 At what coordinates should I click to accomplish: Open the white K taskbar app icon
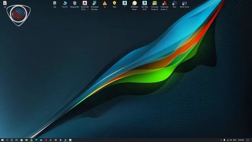[x=70, y=140]
